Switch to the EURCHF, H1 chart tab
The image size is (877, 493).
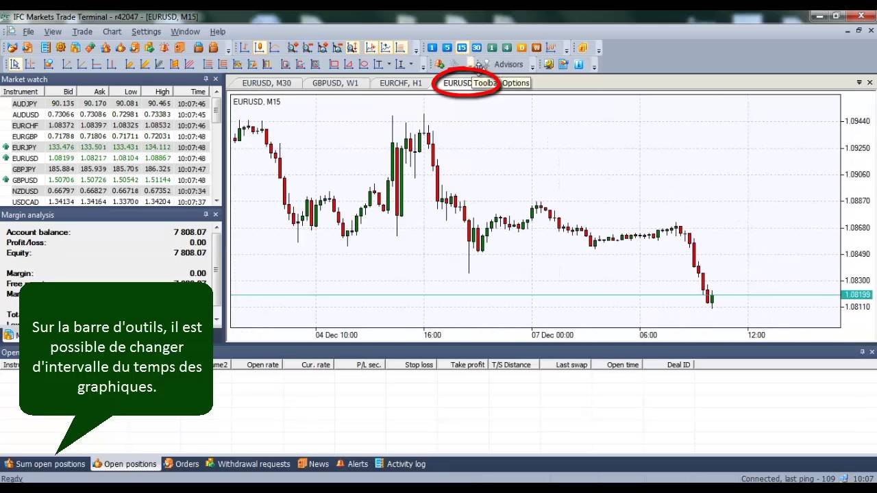click(x=401, y=83)
